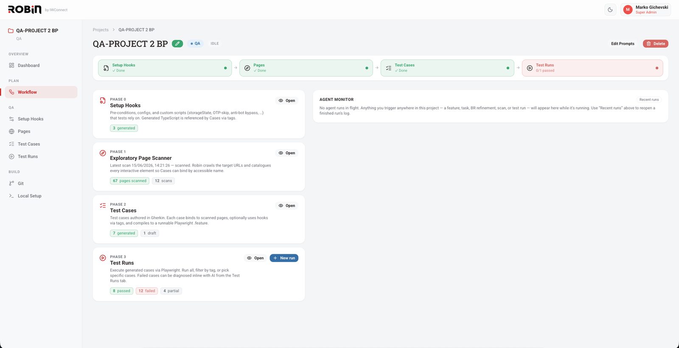Viewport: 679px width, 348px height.
Task: Click the green edit pencil badge
Action: (177, 44)
